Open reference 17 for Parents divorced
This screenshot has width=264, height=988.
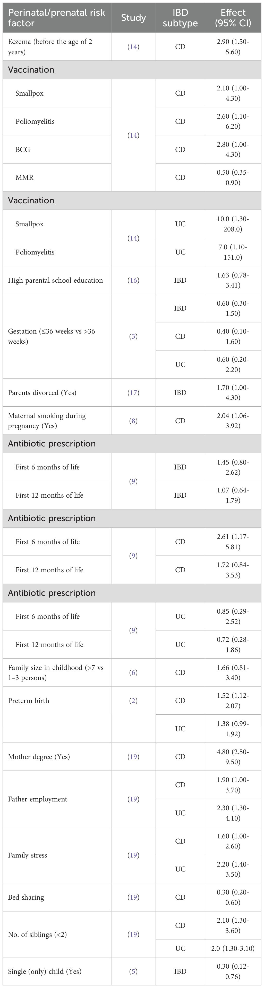click(133, 393)
